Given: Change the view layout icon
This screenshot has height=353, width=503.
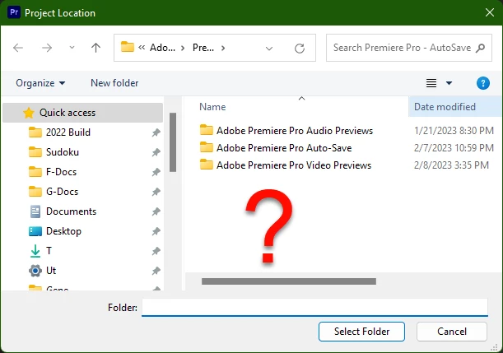Looking at the screenshot, I should pos(431,83).
